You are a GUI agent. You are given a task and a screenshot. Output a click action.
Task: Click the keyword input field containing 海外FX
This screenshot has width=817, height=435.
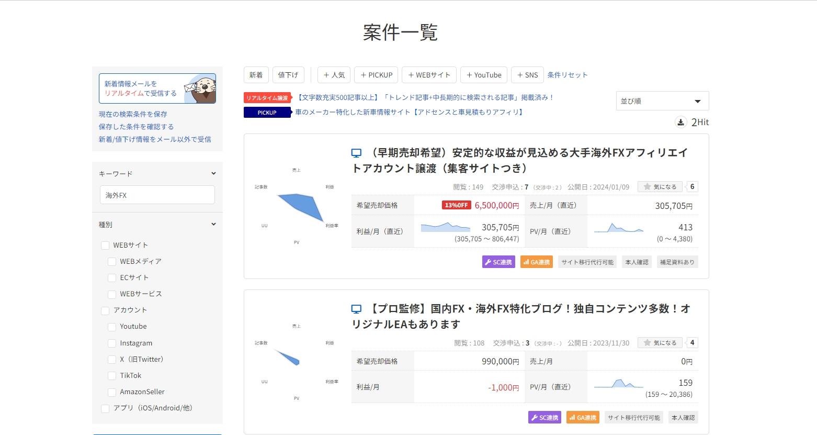pos(157,195)
